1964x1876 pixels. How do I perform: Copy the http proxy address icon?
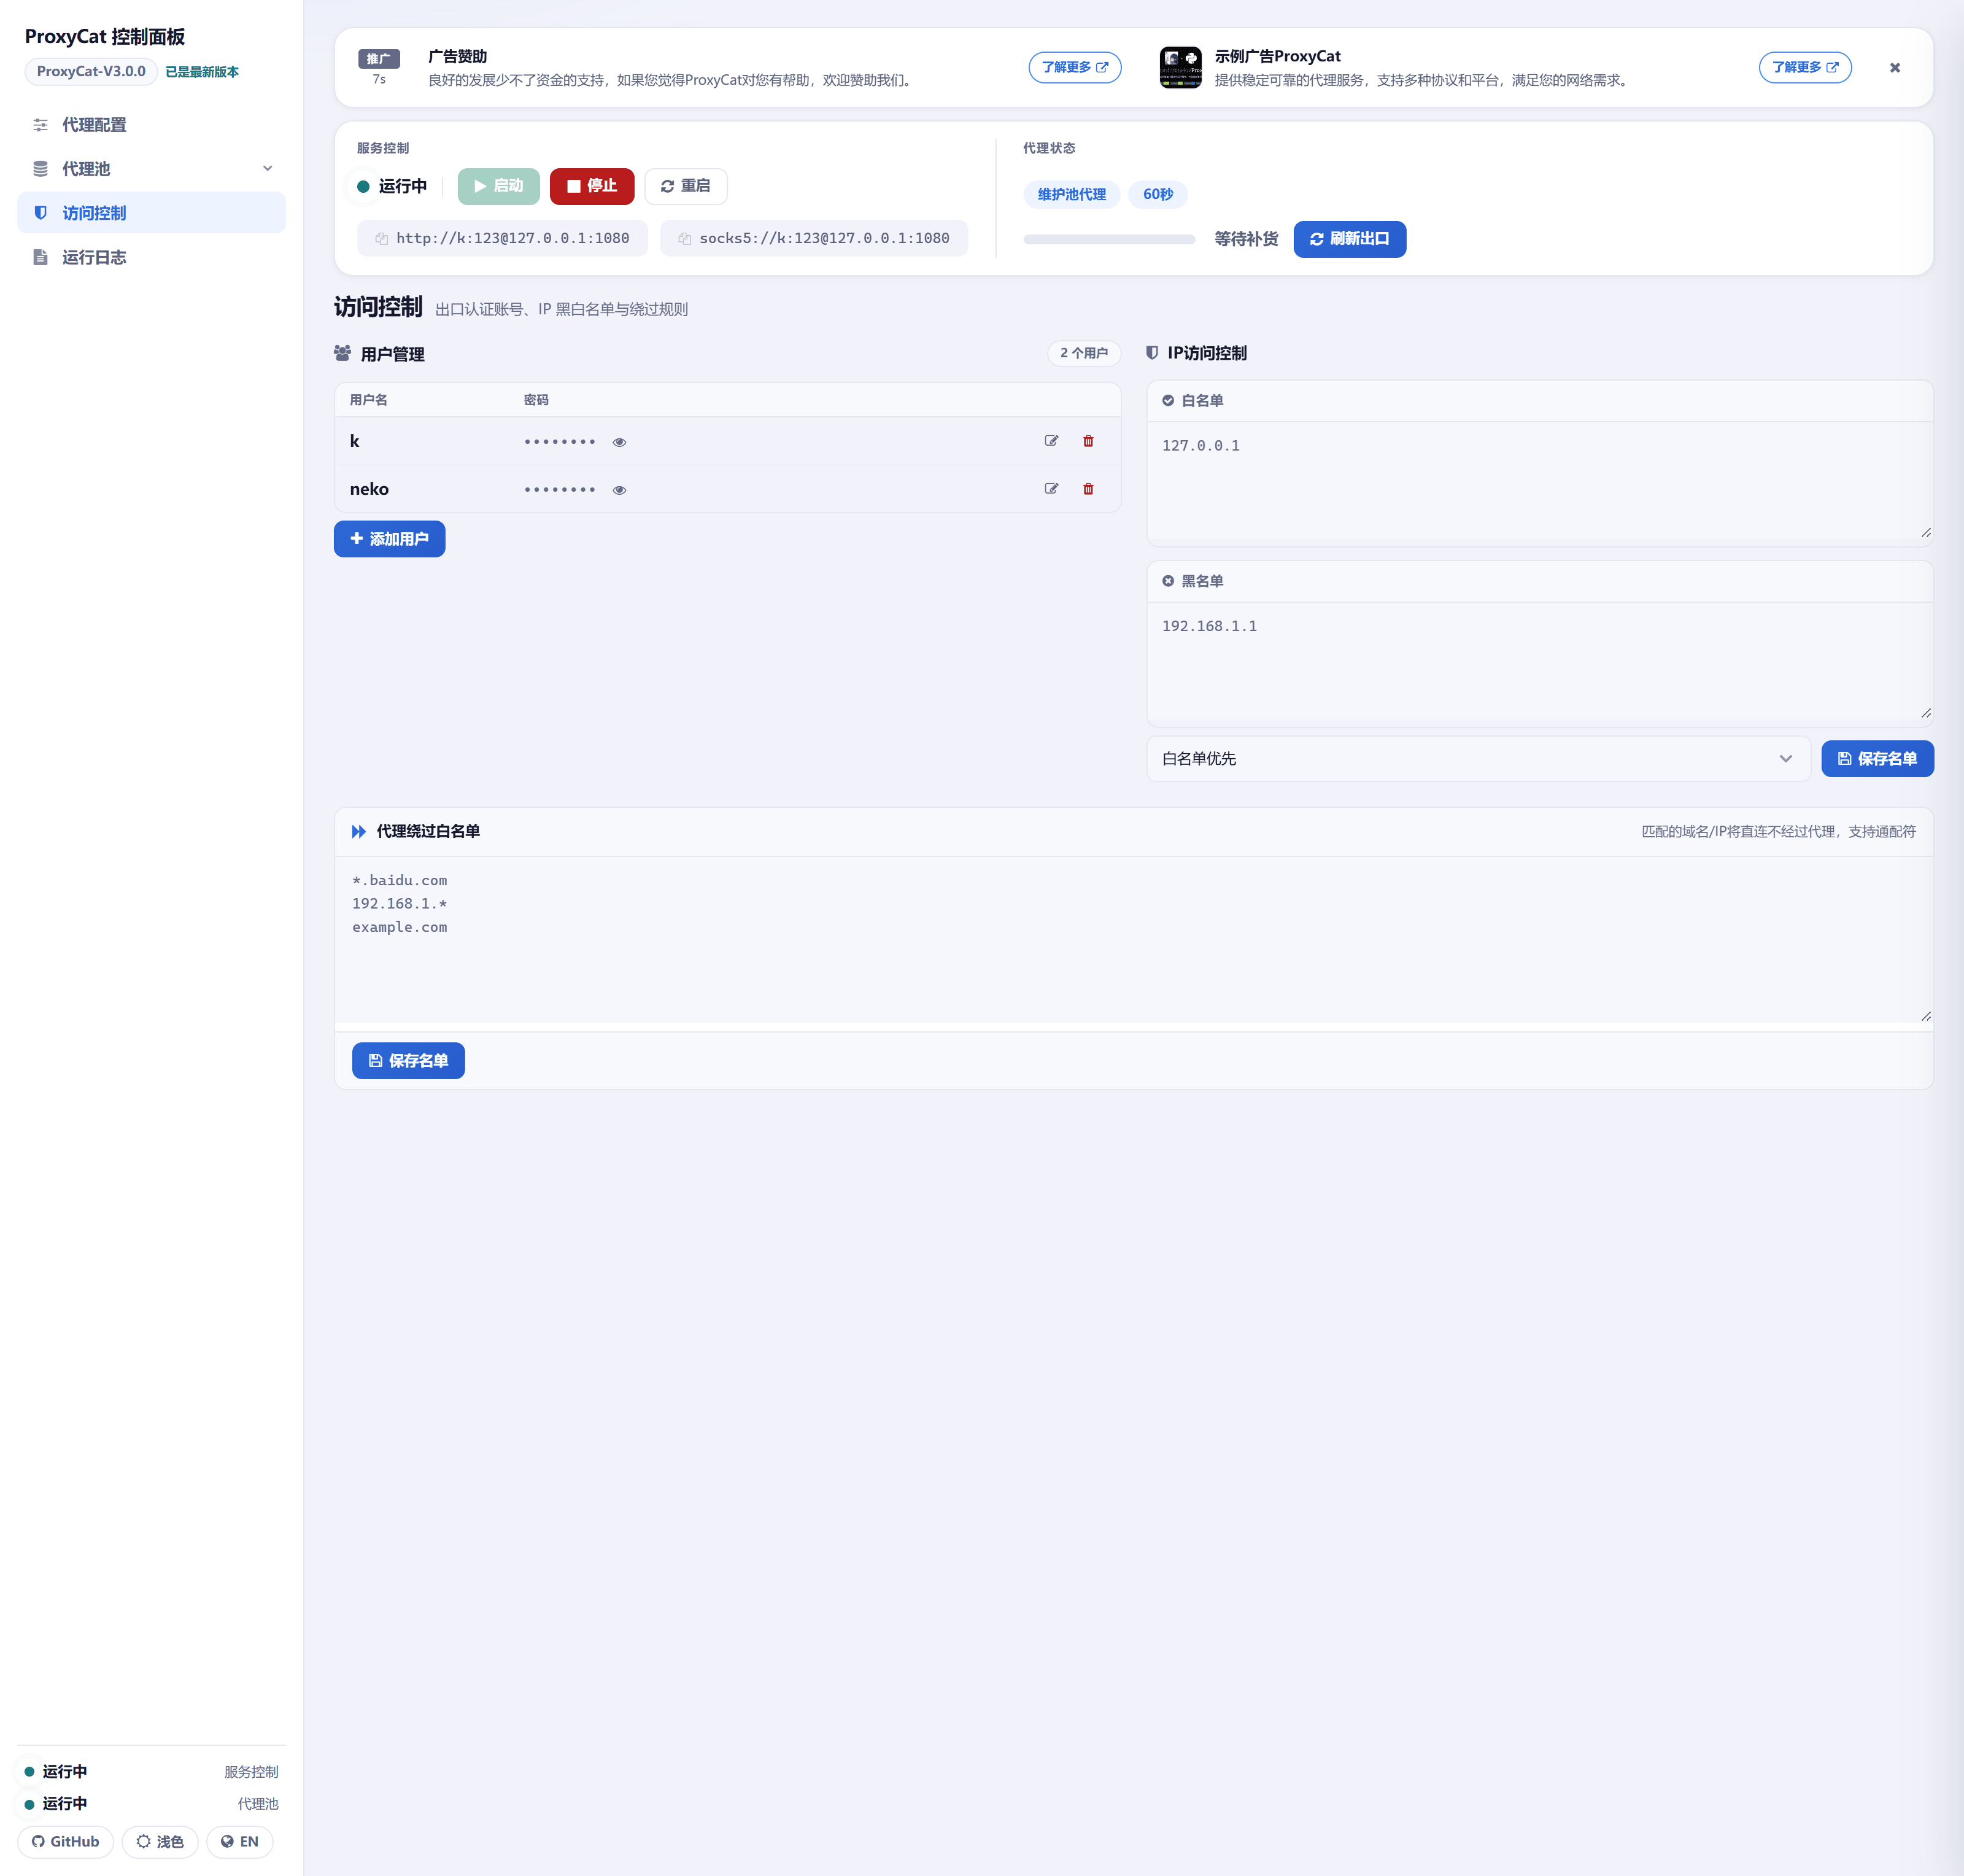click(x=381, y=238)
